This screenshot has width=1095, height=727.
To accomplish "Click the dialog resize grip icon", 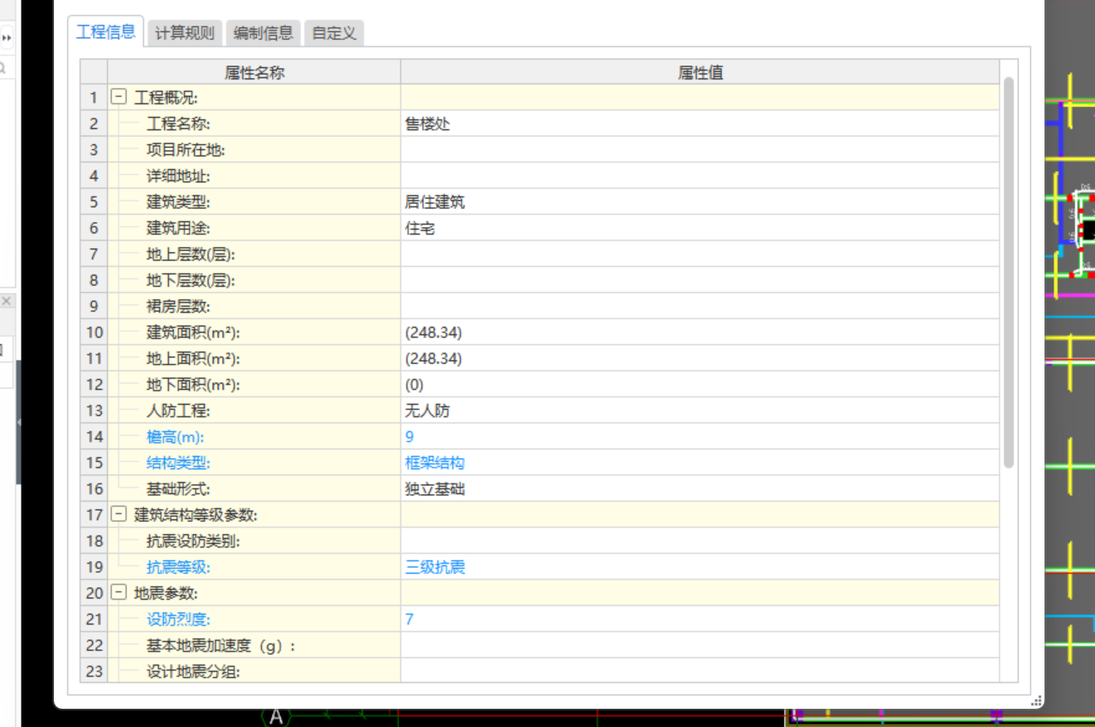I will [x=1035, y=701].
